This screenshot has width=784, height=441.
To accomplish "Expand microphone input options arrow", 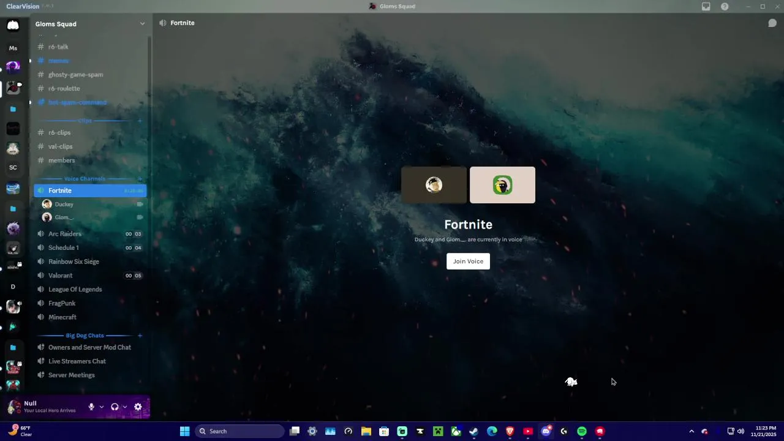I will [102, 407].
